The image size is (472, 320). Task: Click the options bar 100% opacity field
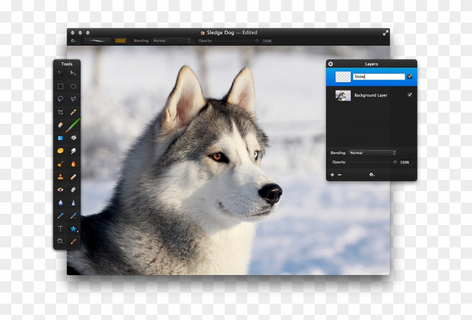(x=267, y=41)
